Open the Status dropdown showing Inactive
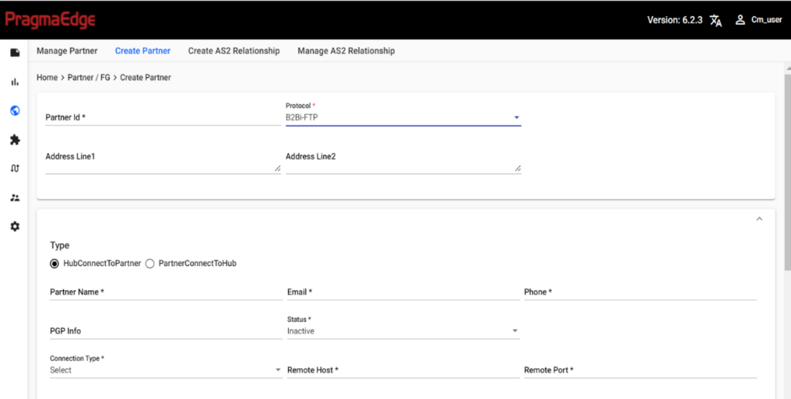 [403, 331]
